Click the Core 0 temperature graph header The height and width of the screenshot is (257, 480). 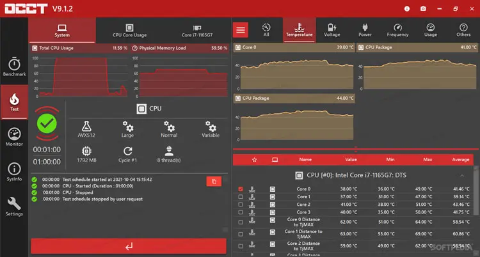point(294,47)
